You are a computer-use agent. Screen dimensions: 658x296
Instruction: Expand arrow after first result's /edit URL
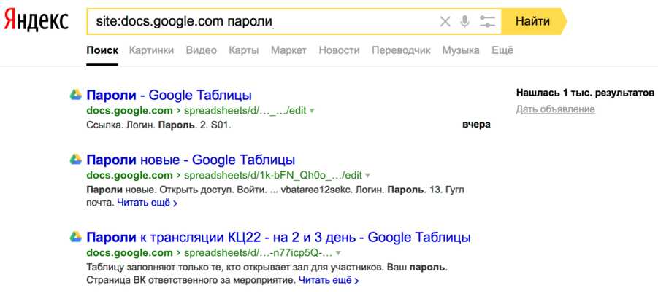[312, 111]
